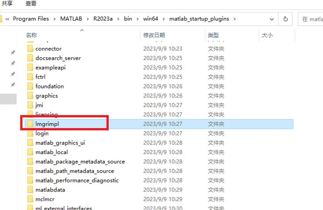This screenshot has width=323, height=210.
Task: Select the docsearch_server folder name
Action: click(58, 58)
